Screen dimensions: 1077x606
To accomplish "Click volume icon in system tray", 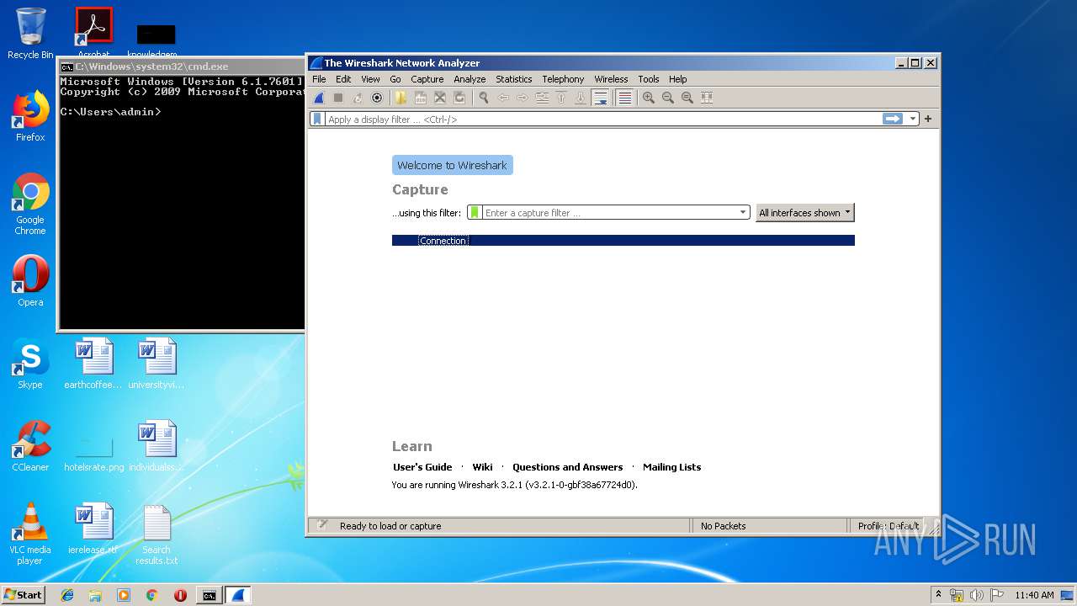I will (977, 595).
